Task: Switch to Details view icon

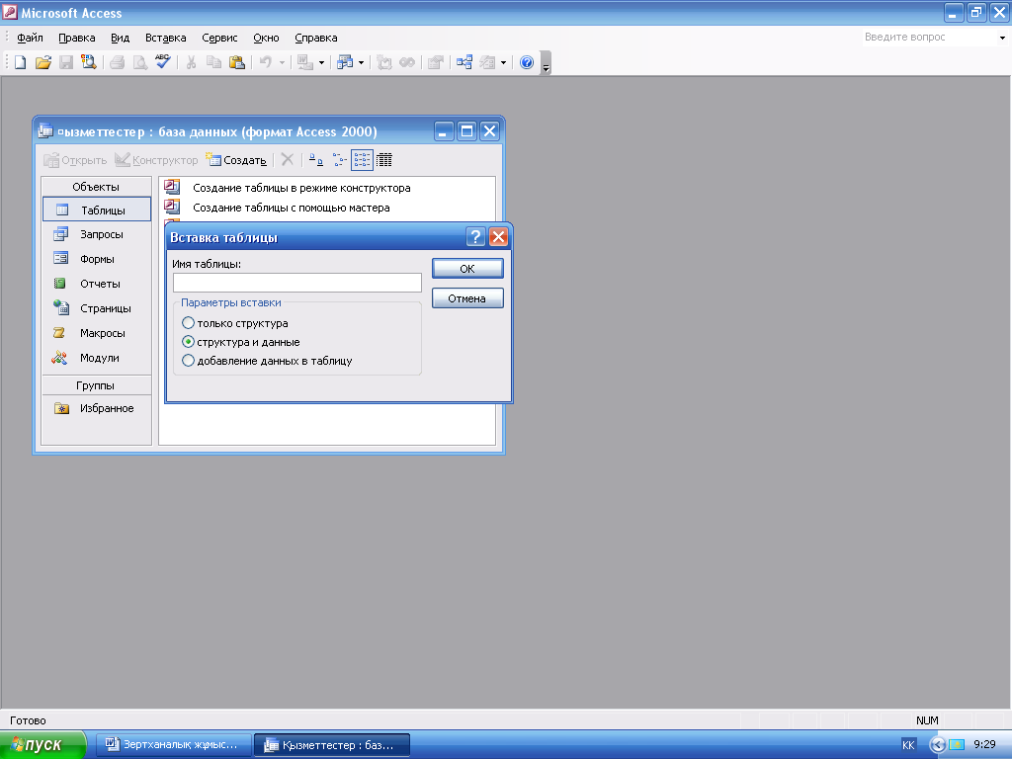Action: pos(384,159)
